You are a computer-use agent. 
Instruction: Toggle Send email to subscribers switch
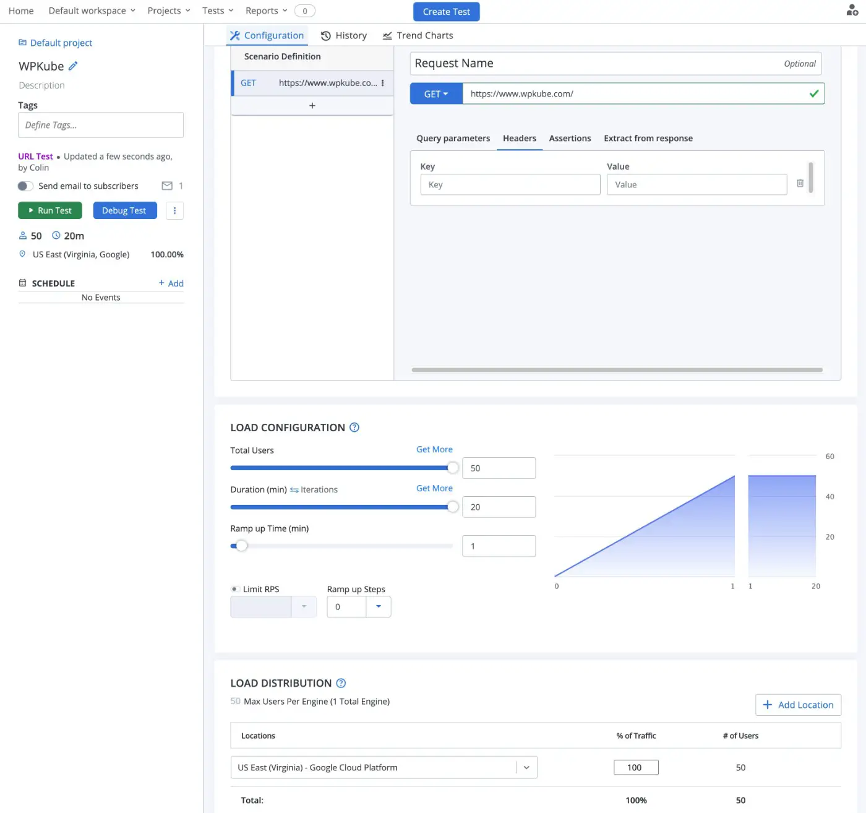[25, 186]
